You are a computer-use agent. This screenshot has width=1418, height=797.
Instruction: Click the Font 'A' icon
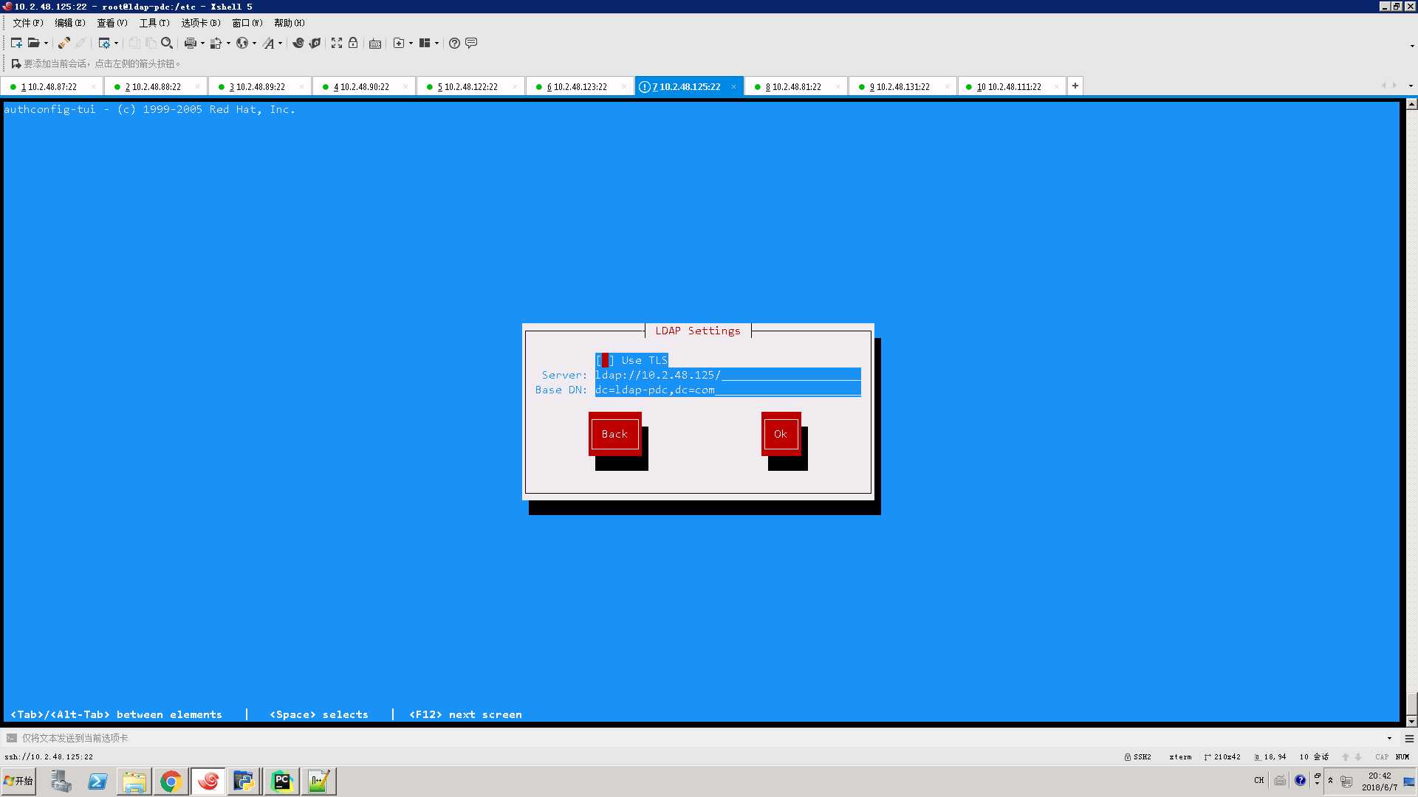coord(269,44)
